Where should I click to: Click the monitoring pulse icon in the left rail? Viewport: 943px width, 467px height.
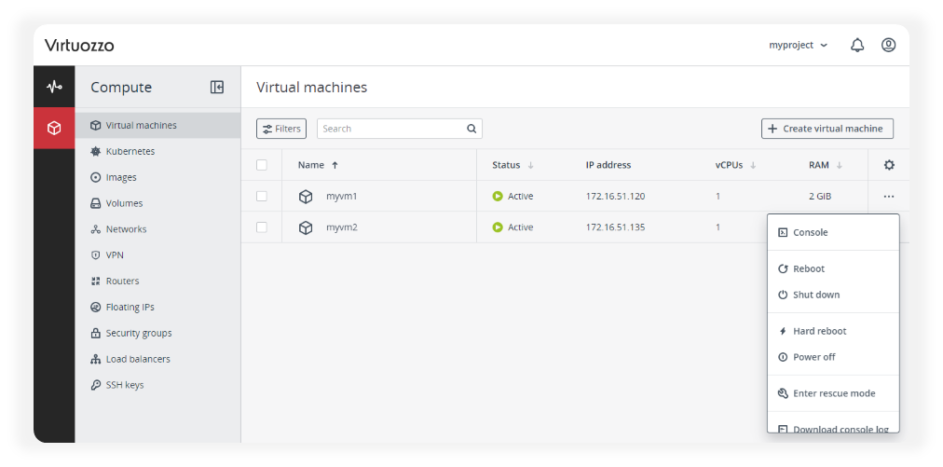[54, 87]
